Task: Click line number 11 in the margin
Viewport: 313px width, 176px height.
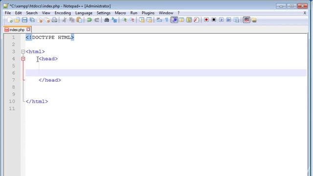Action: tap(12, 109)
